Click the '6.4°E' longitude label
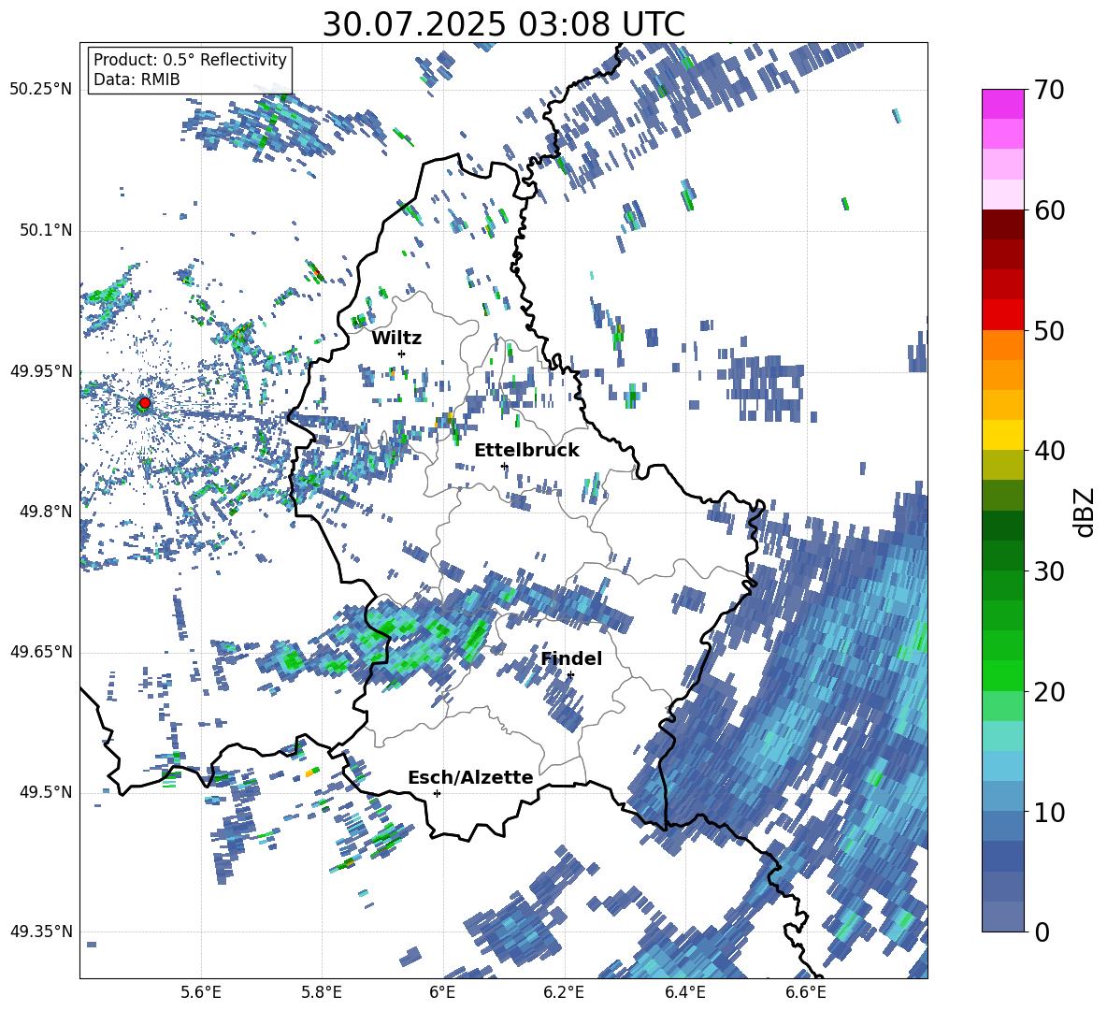1107x1011 pixels. [x=684, y=992]
